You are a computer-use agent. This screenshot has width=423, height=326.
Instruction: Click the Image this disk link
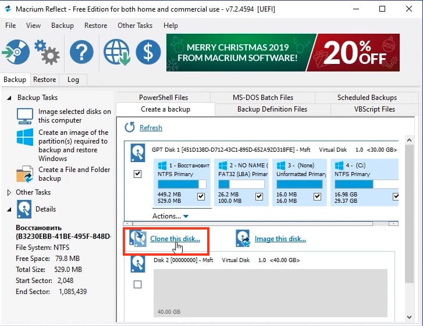280,239
